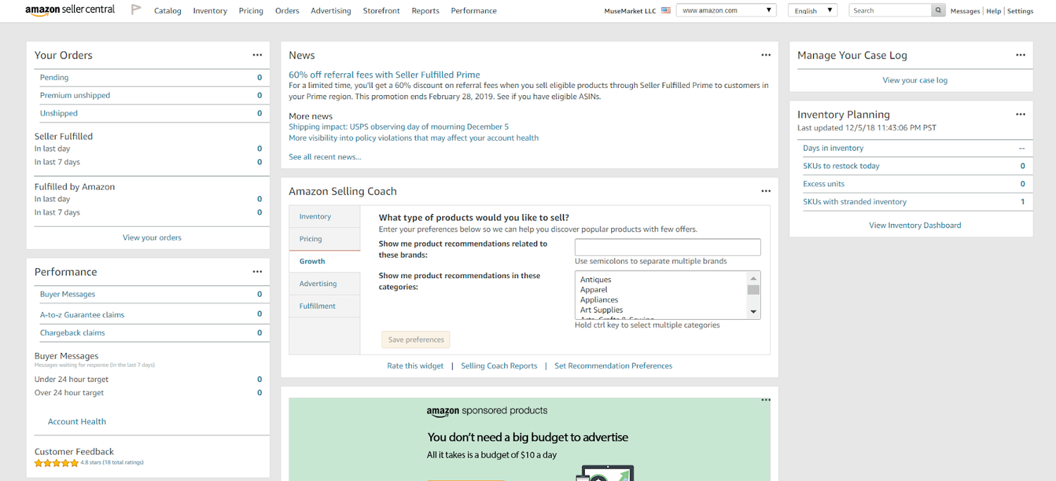Image resolution: width=1056 pixels, height=481 pixels.
Task: Select the Growth tab in Selling Coach
Action: click(325, 261)
